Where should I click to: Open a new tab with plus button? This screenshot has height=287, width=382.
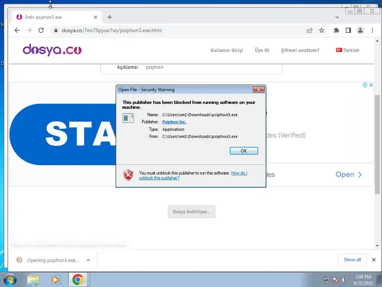(x=110, y=17)
